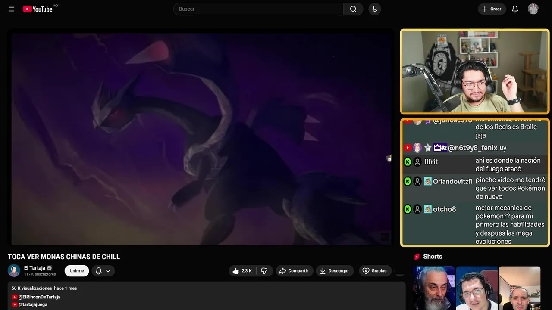Open the YouTube hamburger guide menu
The image size is (552, 310).
(x=11, y=9)
